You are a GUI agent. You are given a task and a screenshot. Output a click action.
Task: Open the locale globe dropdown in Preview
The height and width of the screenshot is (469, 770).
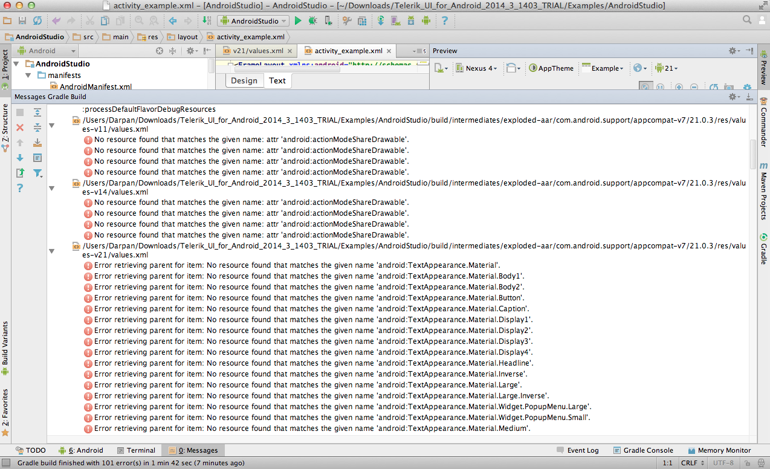coord(639,68)
